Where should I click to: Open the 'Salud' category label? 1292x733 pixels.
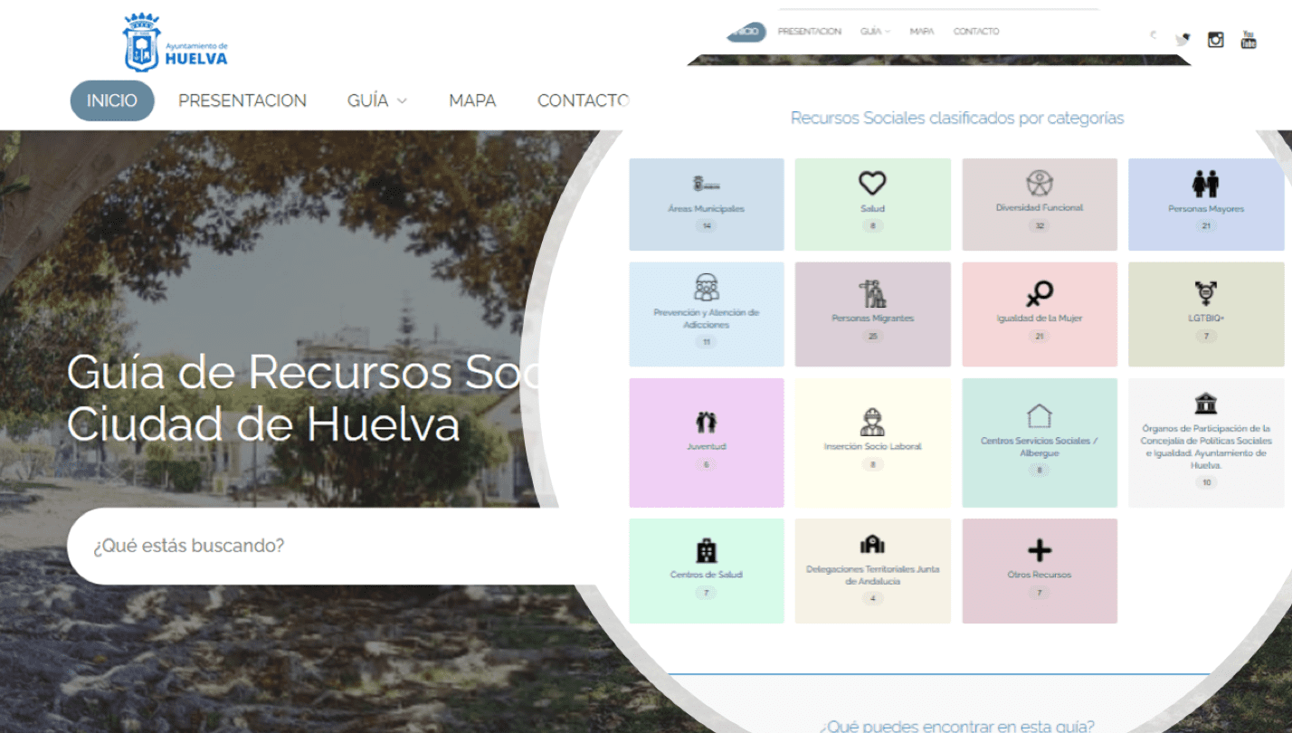pyautogui.click(x=872, y=209)
